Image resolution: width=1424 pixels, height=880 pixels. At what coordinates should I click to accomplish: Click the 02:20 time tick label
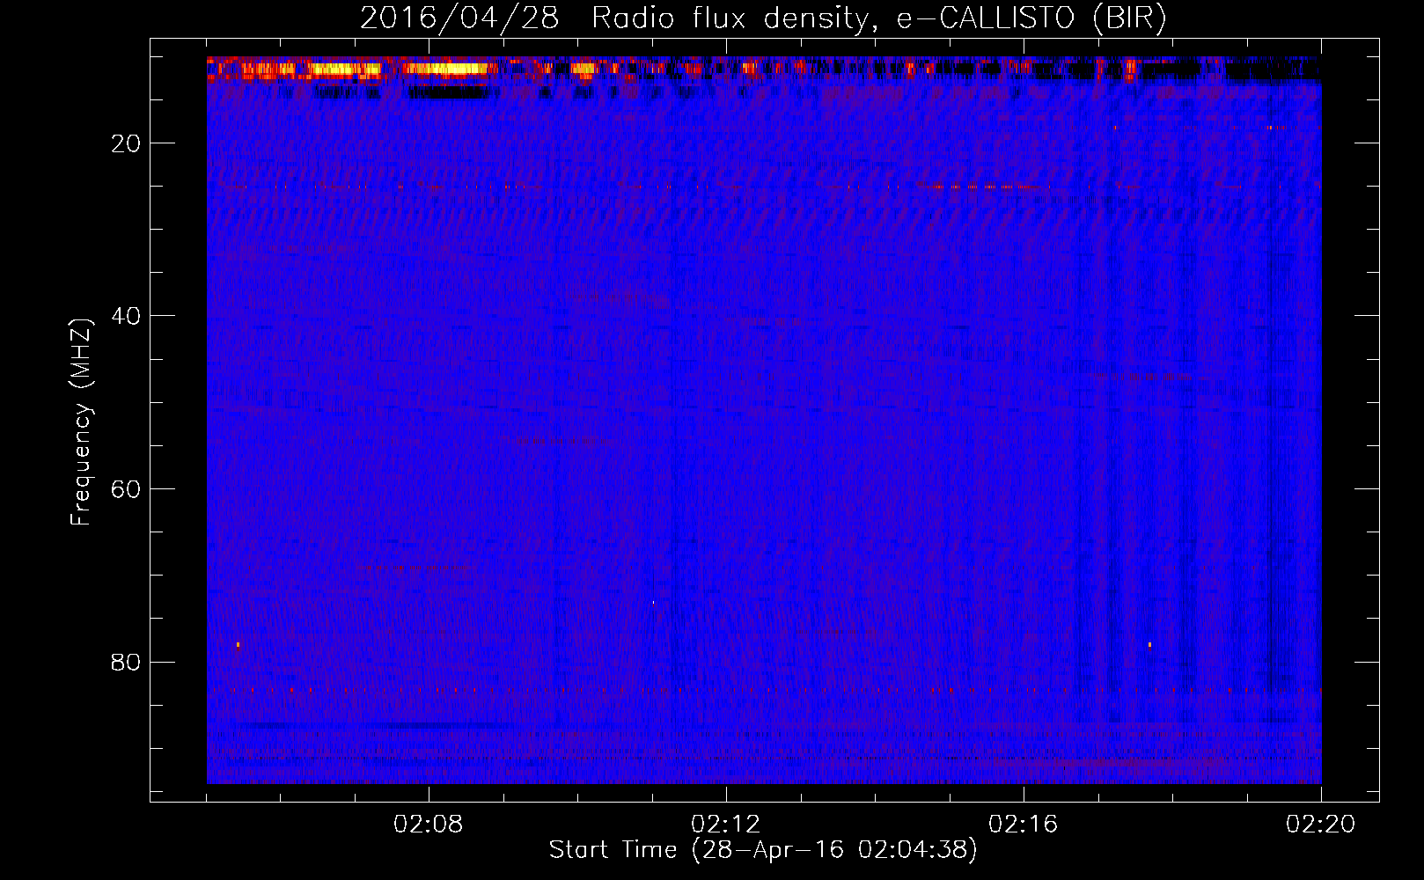tap(1321, 825)
